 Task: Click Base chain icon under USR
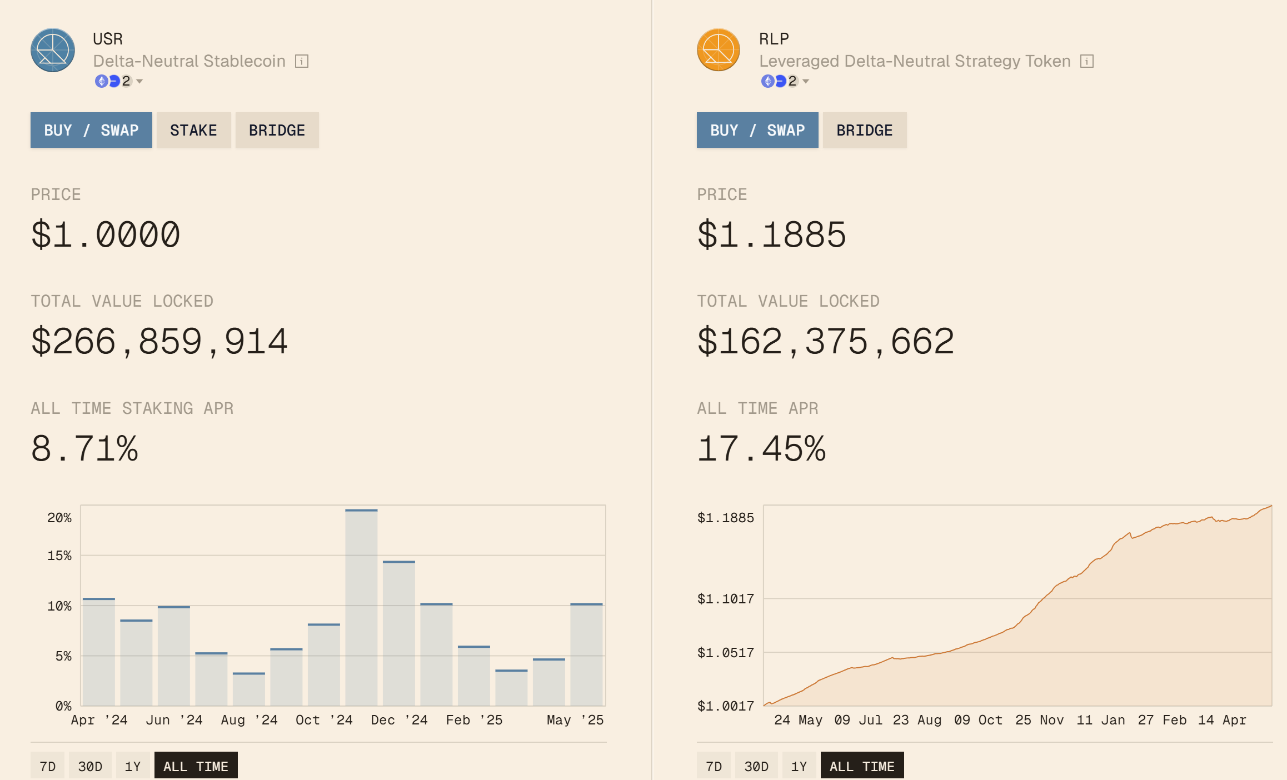click(x=114, y=81)
